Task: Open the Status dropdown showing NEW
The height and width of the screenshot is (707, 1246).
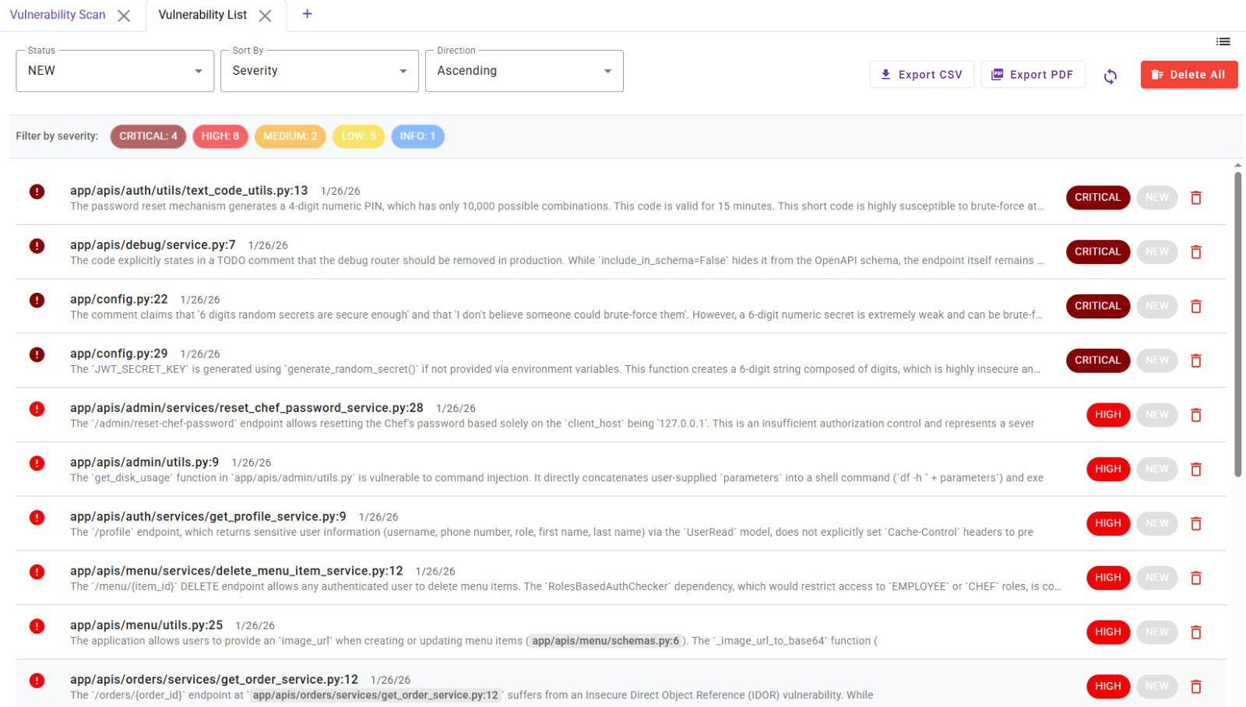Action: tap(114, 71)
